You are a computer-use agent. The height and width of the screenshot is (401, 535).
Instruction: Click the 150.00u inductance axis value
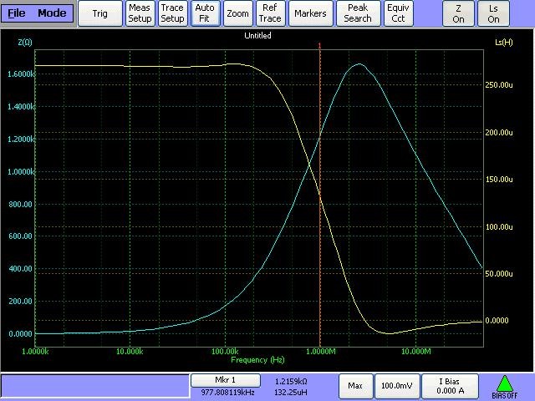point(499,180)
